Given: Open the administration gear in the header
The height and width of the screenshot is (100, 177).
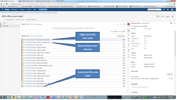Looking at the screenshot, I should pyautogui.click(x=168, y=9).
